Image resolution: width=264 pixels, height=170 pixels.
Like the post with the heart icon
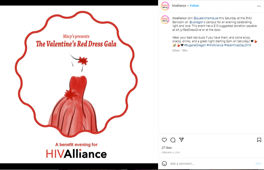pyautogui.click(x=164, y=140)
